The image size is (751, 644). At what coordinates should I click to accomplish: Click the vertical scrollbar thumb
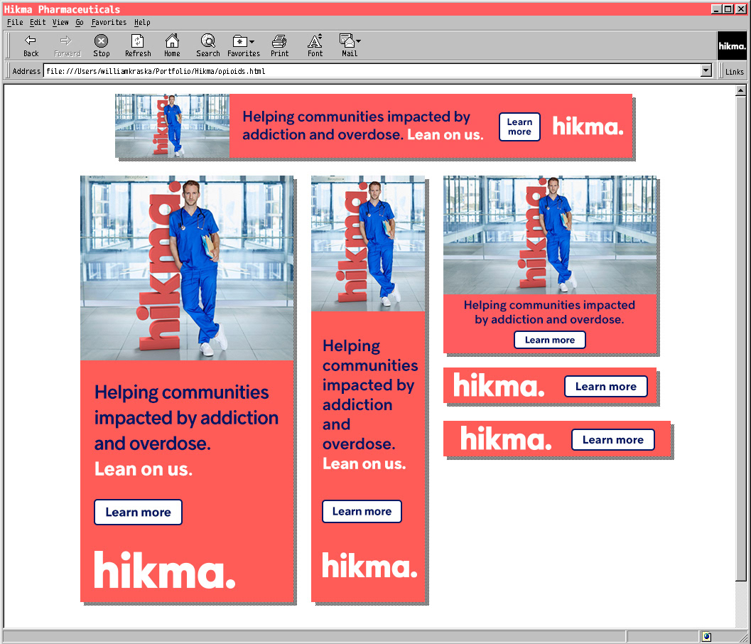740,338
